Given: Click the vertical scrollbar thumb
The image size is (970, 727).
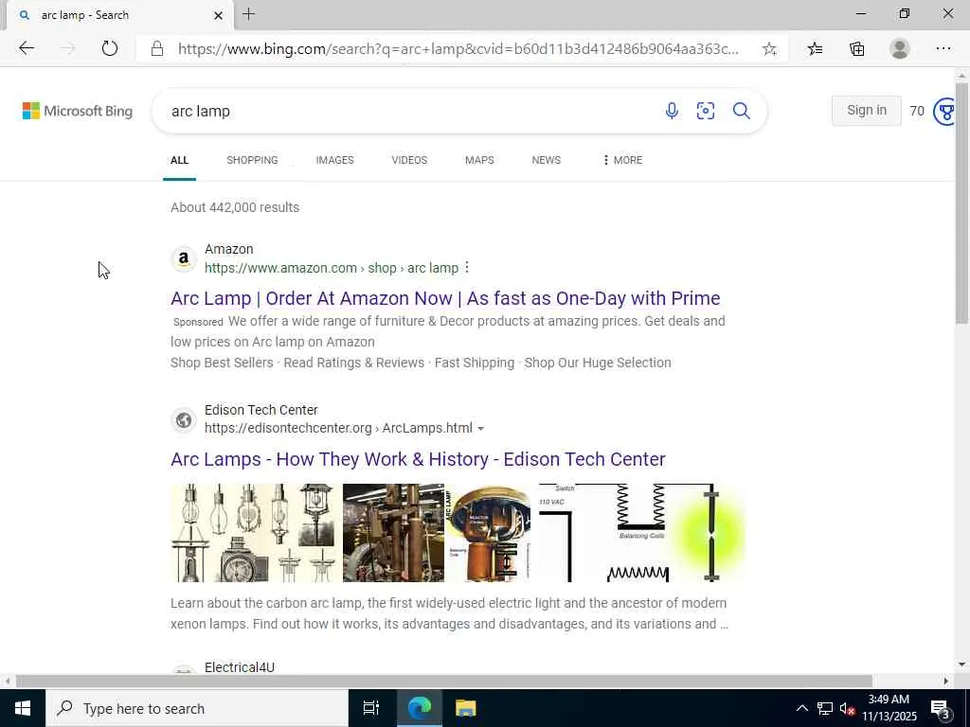Looking at the screenshot, I should [961, 203].
